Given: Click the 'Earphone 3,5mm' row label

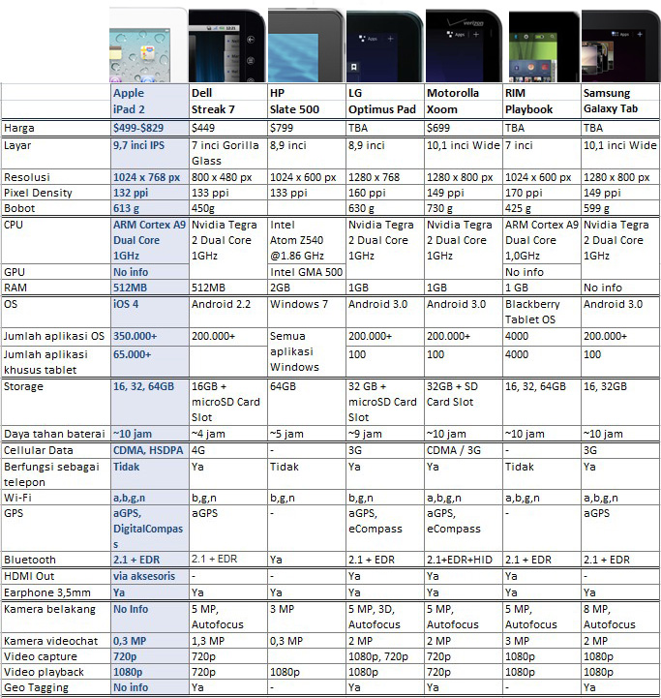Looking at the screenshot, I should [46, 592].
